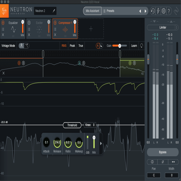Toggle the Equalizer module power
181x181 pixels.
pyautogui.click(x=3, y=23)
